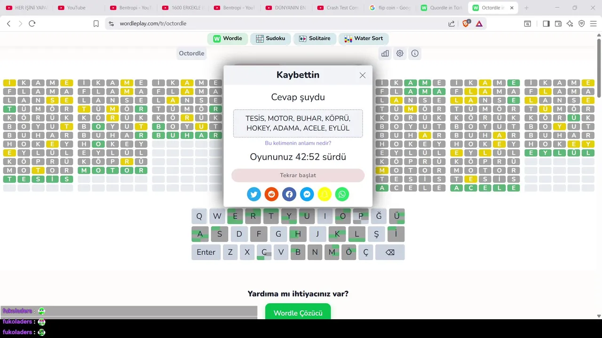602x338 pixels.
Task: Tap the Z key on keyboard
Action: click(230, 252)
